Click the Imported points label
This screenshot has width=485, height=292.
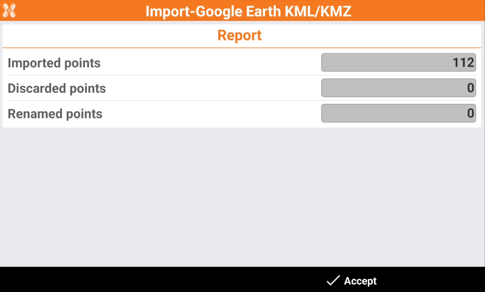click(54, 63)
